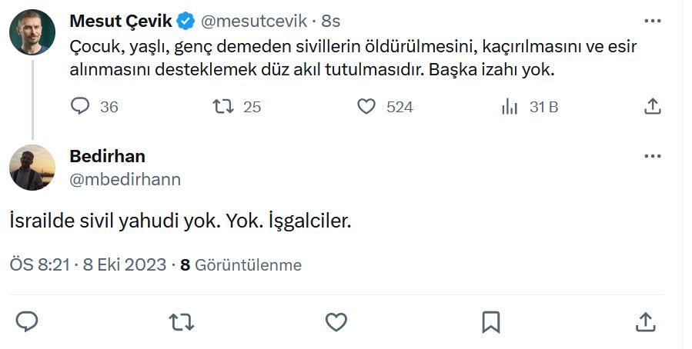Viewport: 692px width, 349px height.
Task: Retweet Bedirhan's post
Action: 182,321
